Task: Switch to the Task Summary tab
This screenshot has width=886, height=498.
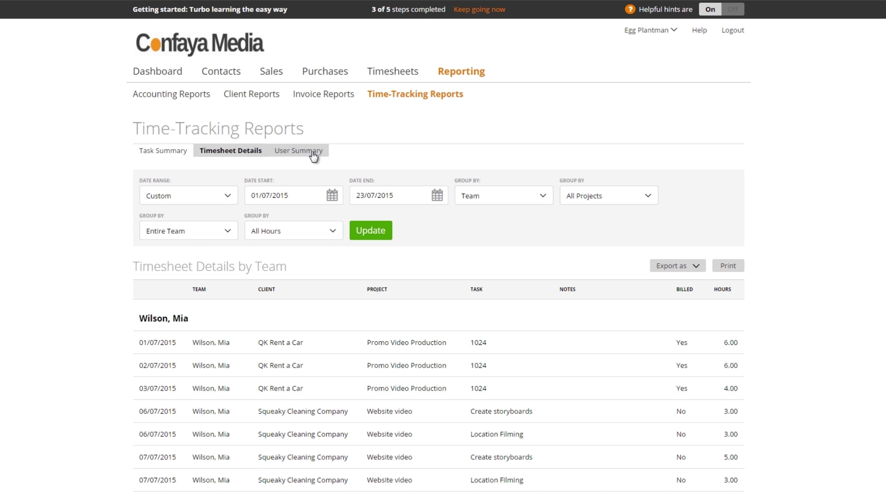Action: (x=163, y=151)
